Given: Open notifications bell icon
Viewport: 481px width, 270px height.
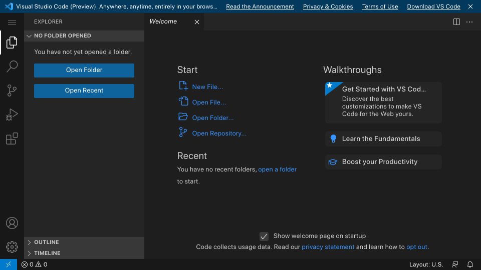Looking at the screenshot, I should pos(470,264).
